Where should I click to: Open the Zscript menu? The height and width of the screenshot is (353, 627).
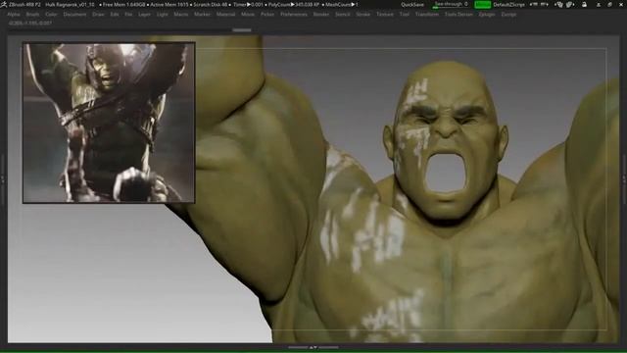point(508,14)
